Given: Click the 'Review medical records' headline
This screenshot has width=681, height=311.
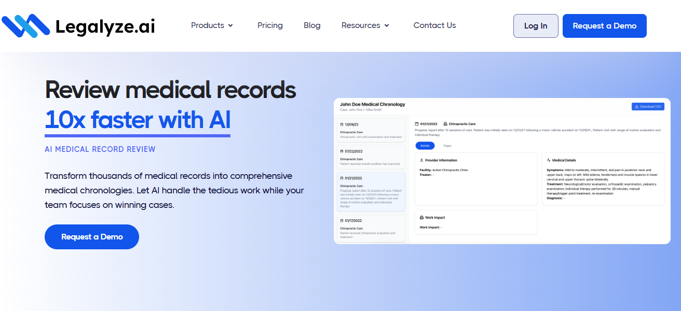Looking at the screenshot, I should [x=170, y=90].
